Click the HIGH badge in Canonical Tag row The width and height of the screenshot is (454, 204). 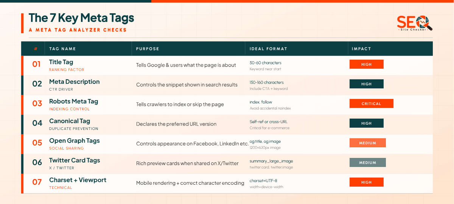(x=367, y=123)
